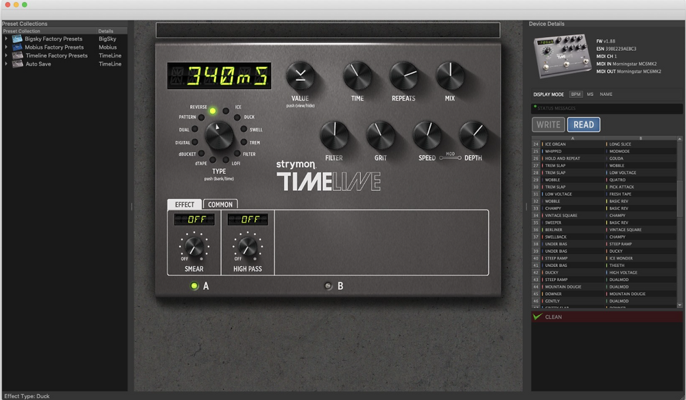Viewport: 686px width, 400px height.
Task: Click the preset list scroll down arrow
Action: click(x=679, y=305)
